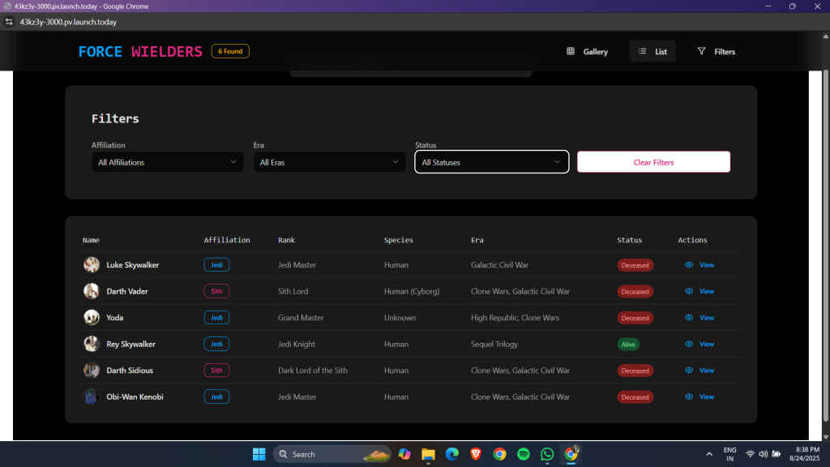The width and height of the screenshot is (830, 467).
Task: Click the Name column header
Action: pos(91,240)
